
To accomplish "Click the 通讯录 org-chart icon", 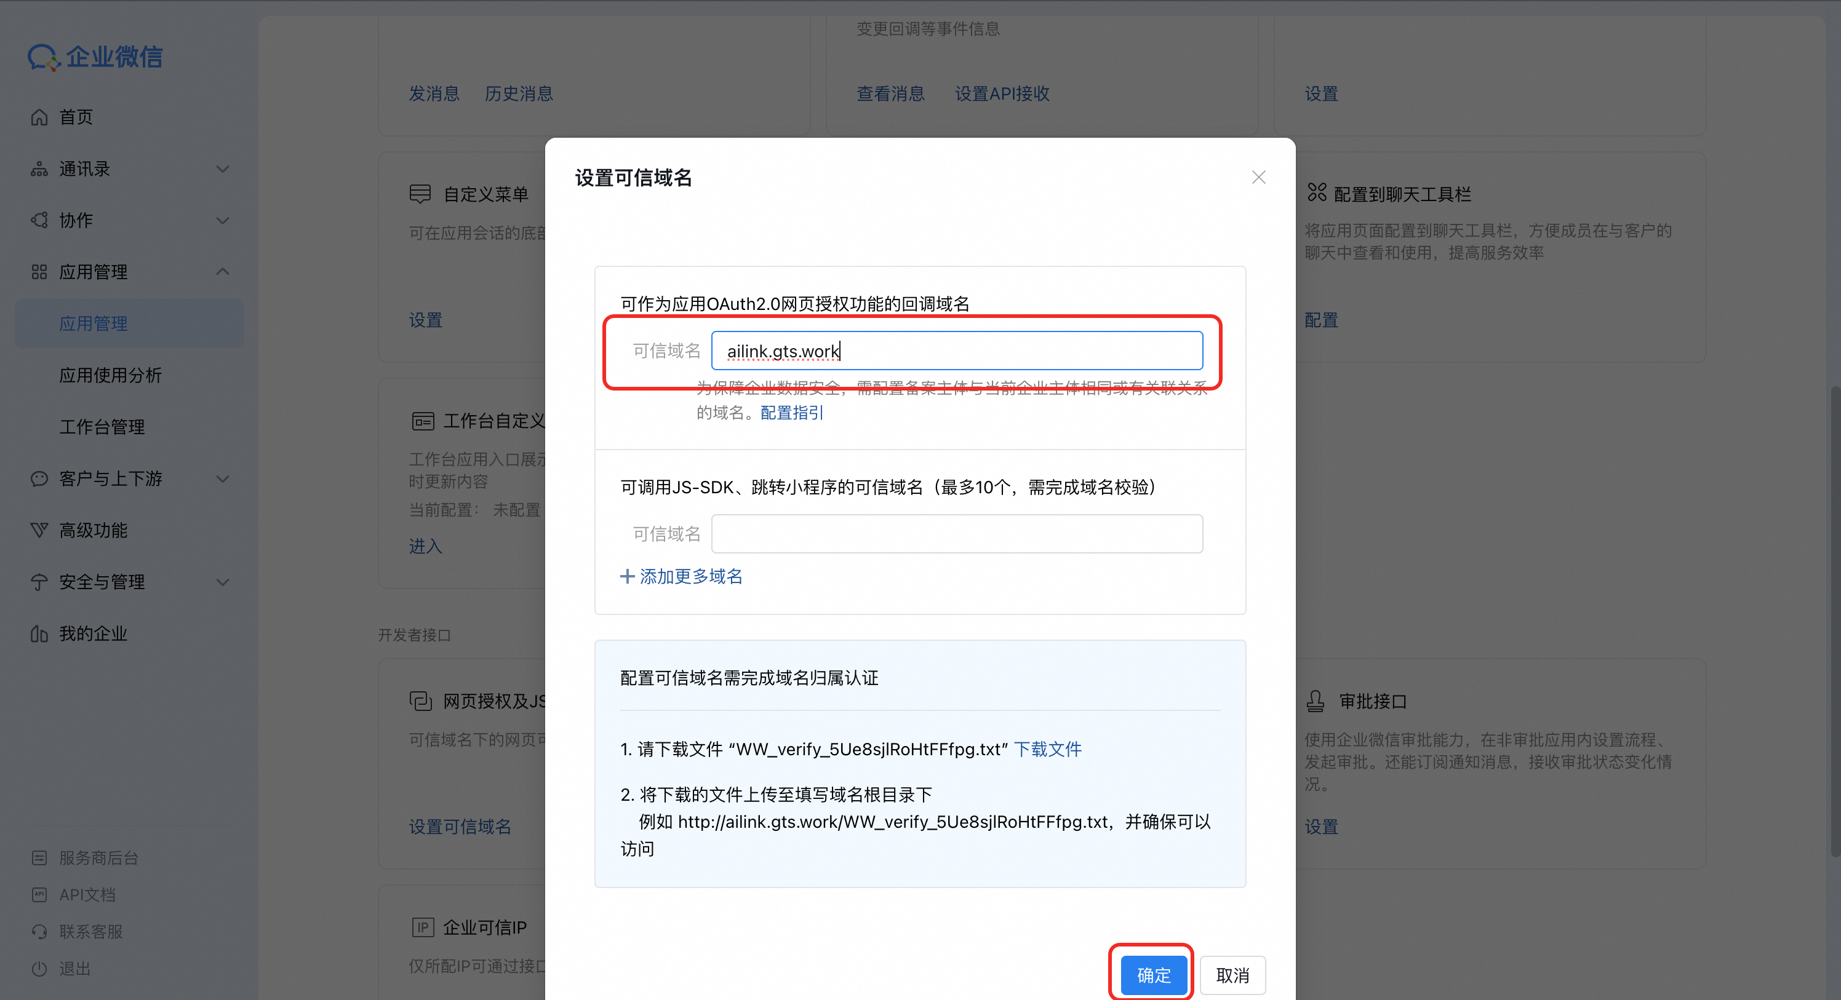I will (39, 169).
